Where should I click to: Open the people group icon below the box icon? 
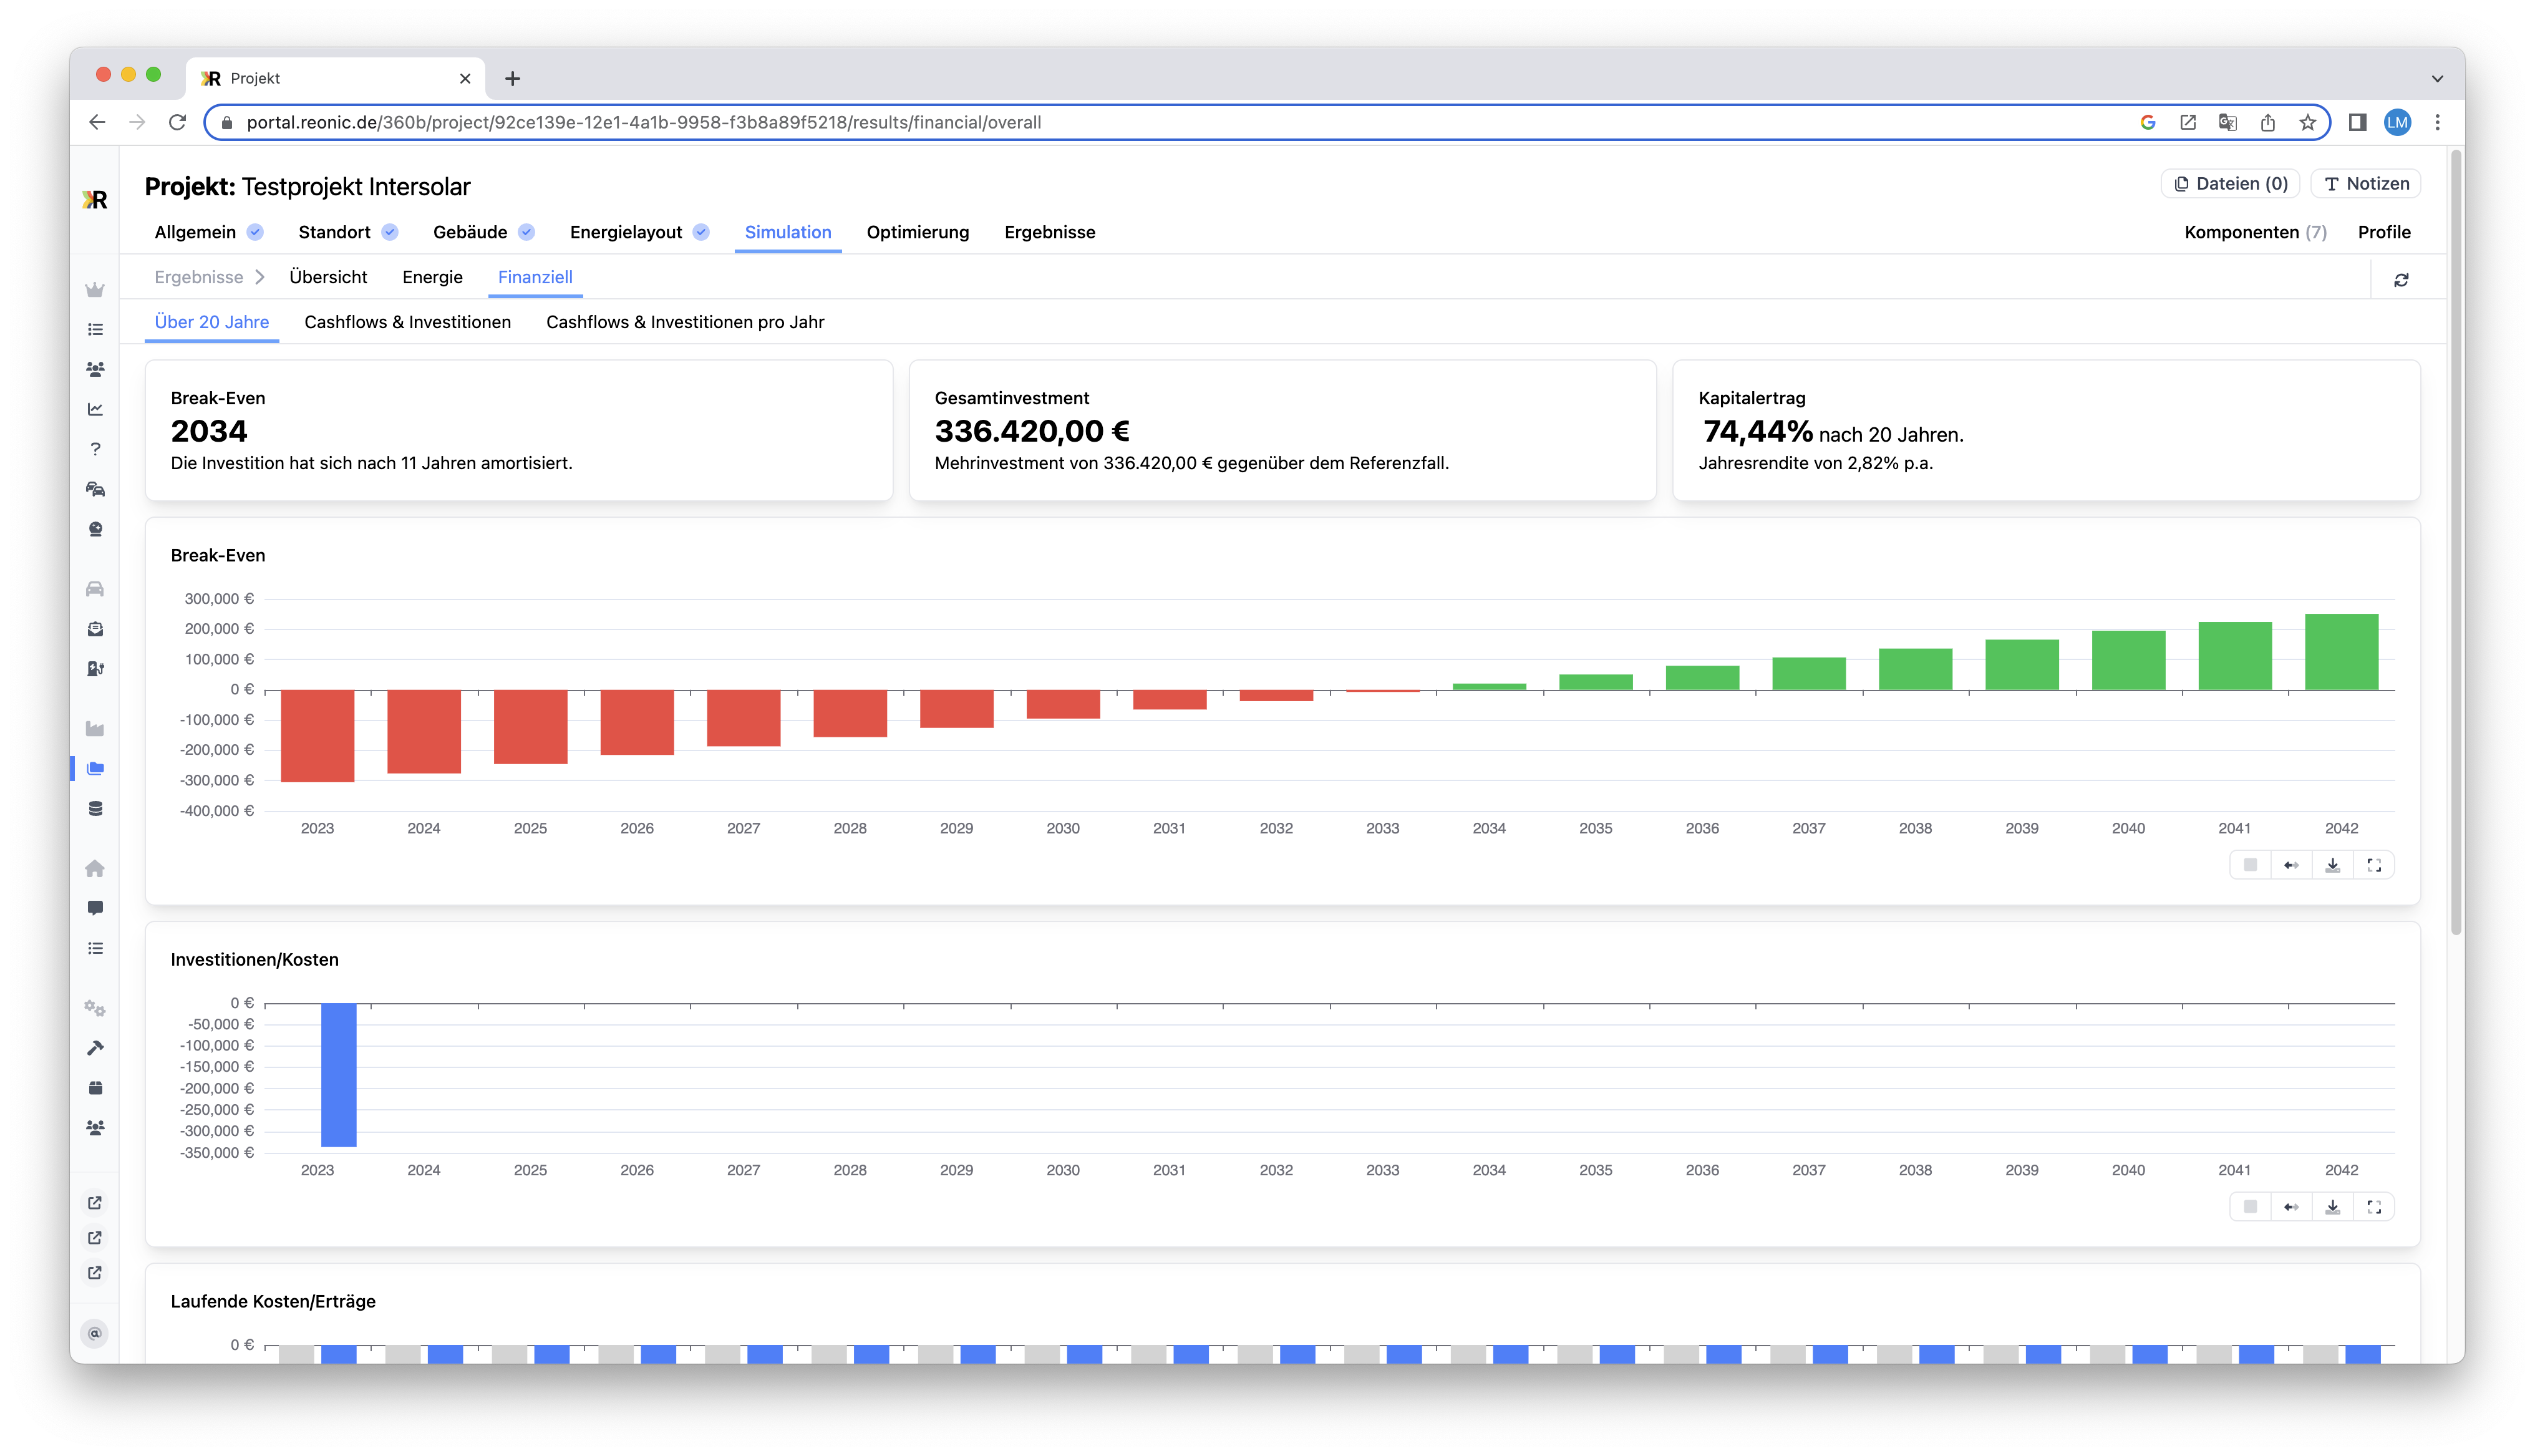[x=95, y=1128]
